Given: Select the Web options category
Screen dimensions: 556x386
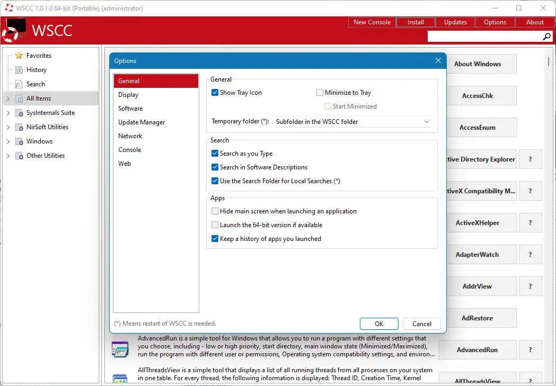Looking at the screenshot, I should coord(156,164).
